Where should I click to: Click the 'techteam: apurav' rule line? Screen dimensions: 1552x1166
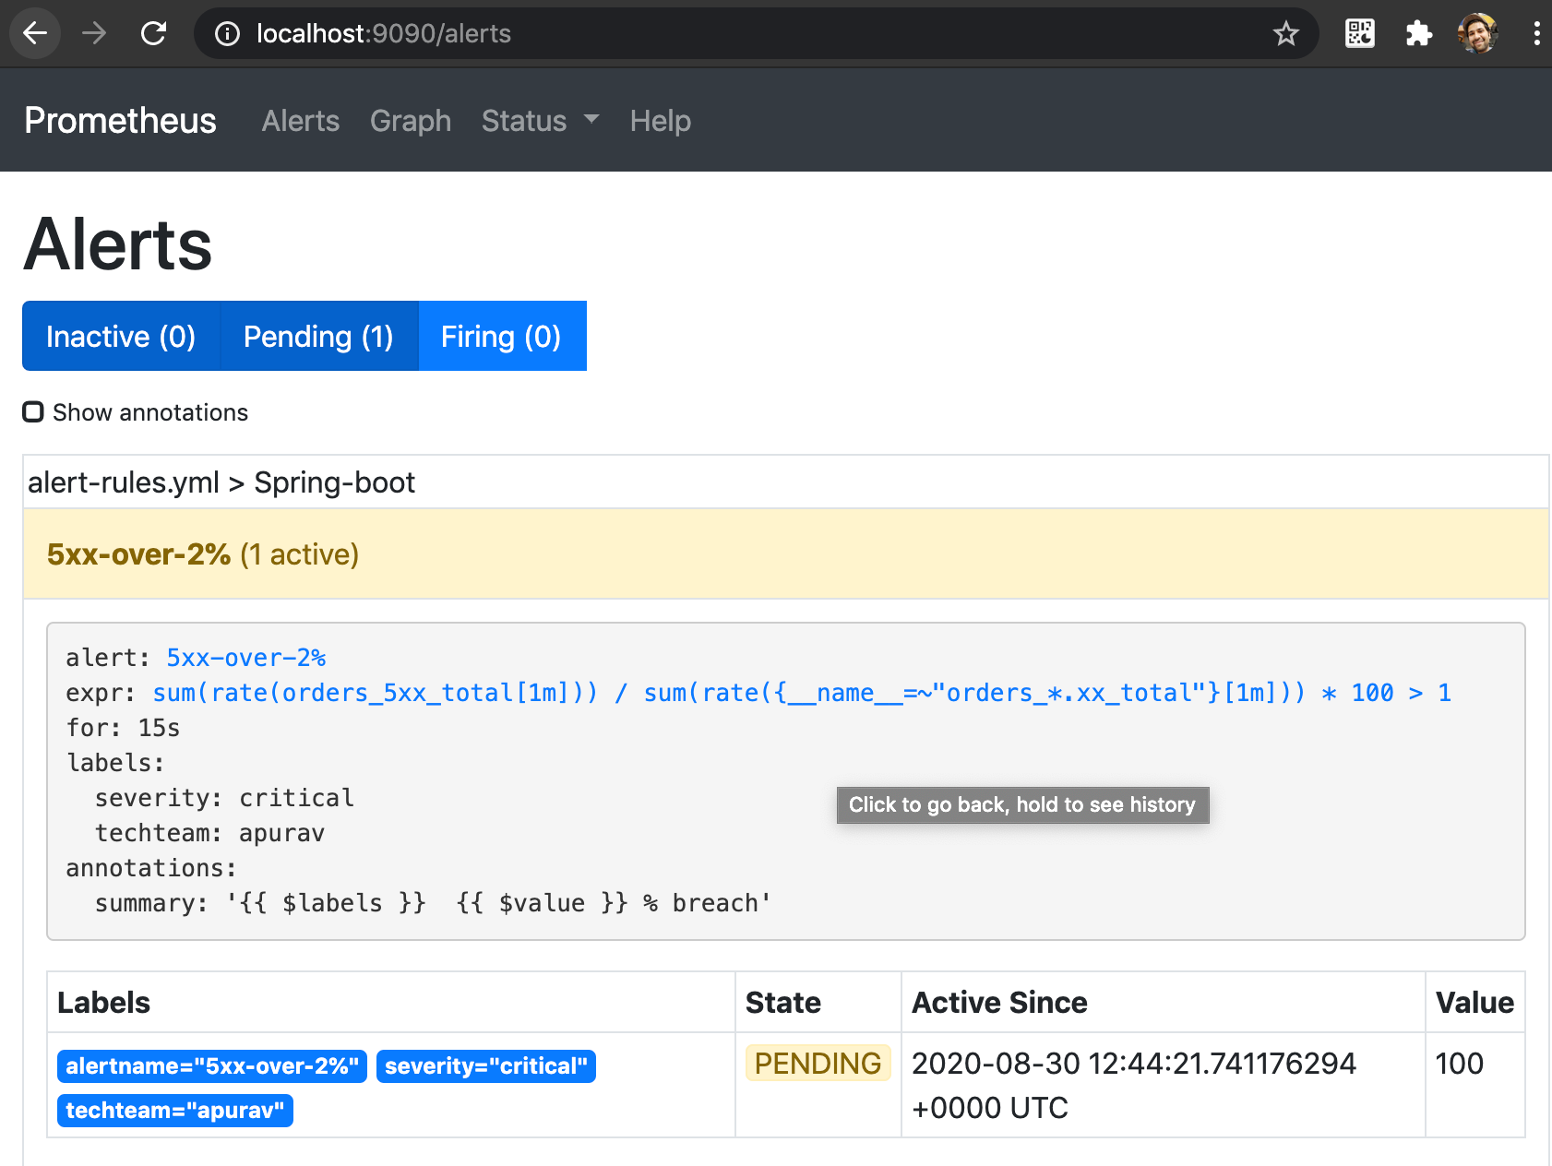[x=210, y=833]
